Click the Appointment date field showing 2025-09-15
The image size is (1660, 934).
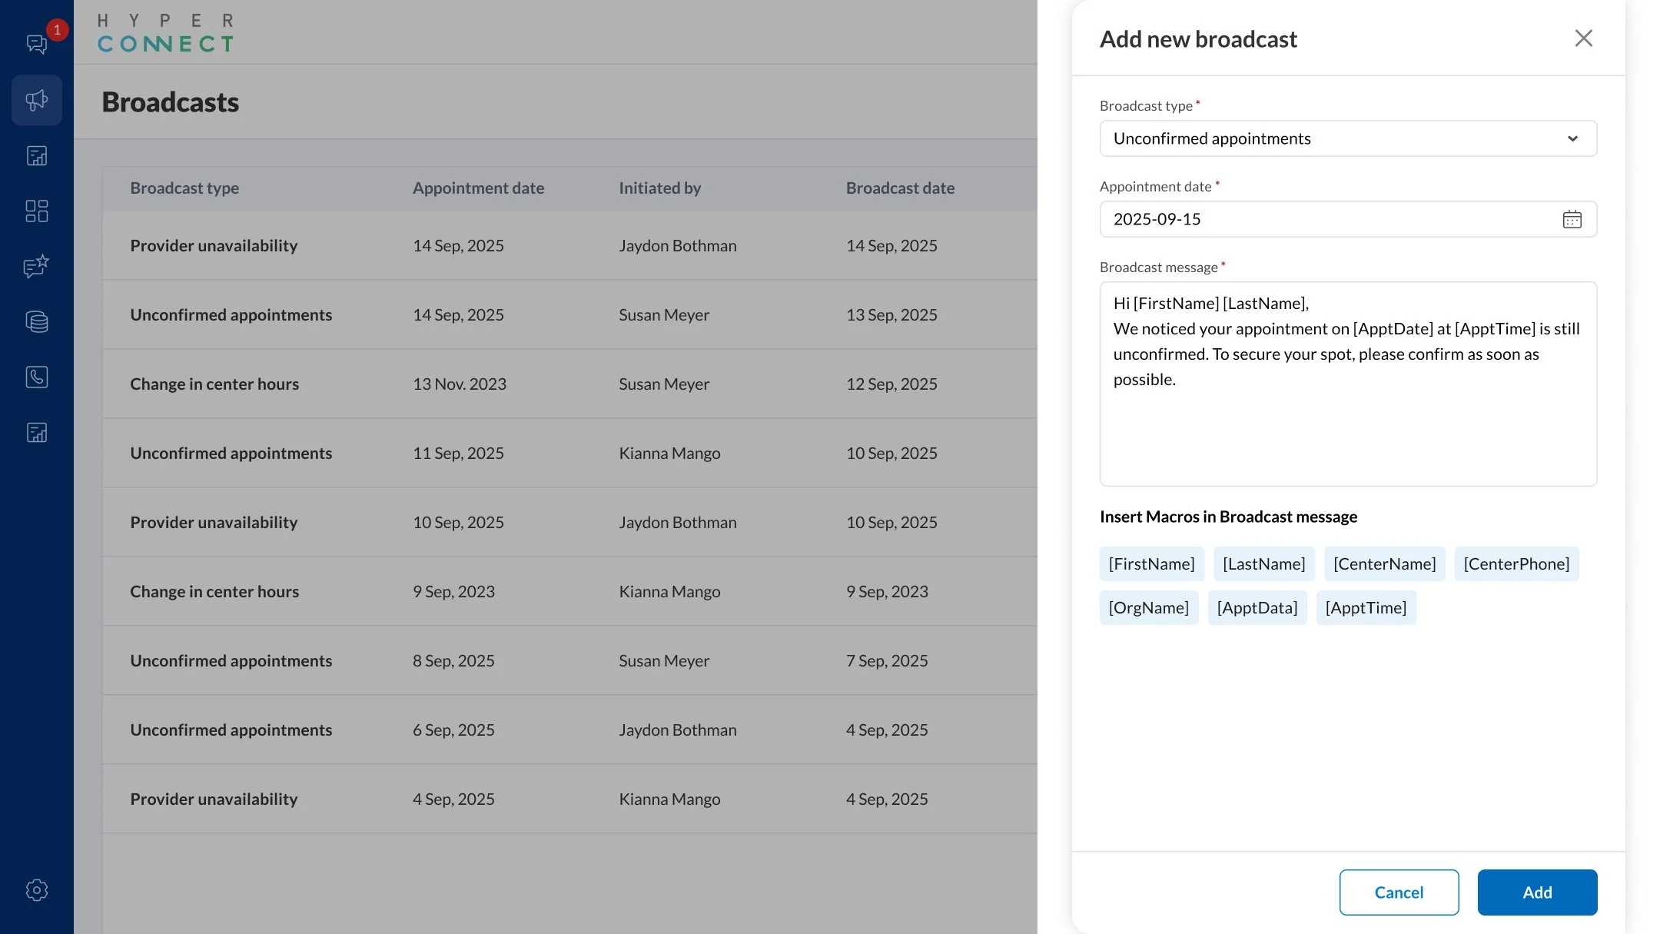click(x=1306, y=219)
